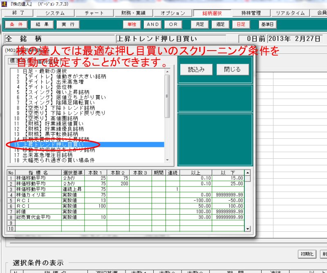Select 【空売り】下降トレンド戻り売り
The image size is (327, 273).
point(87,113)
